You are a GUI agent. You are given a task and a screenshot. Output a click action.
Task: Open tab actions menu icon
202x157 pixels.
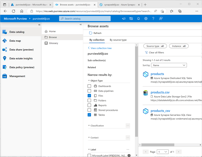(x=5, y=5)
